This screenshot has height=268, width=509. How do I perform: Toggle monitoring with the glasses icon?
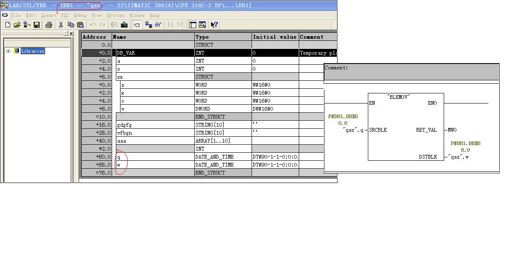pyautogui.click(x=158, y=25)
